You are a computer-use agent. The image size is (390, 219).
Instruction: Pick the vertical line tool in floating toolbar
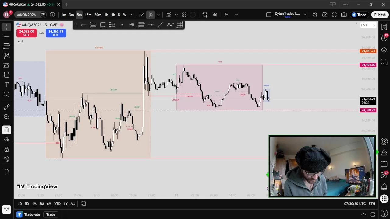[x=122, y=25]
